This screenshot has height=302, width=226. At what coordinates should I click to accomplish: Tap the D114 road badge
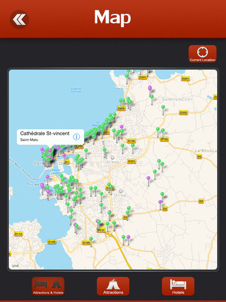(x=18, y=233)
